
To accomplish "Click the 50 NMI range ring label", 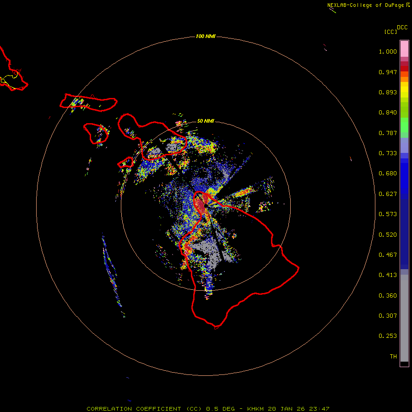I will point(206,121).
